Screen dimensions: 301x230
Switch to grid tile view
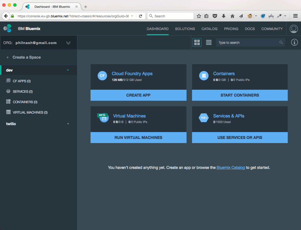(197, 42)
